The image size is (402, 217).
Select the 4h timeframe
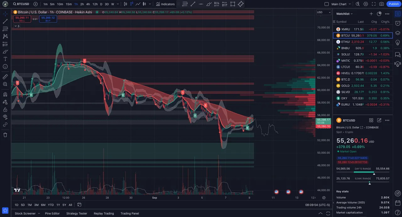88,4
